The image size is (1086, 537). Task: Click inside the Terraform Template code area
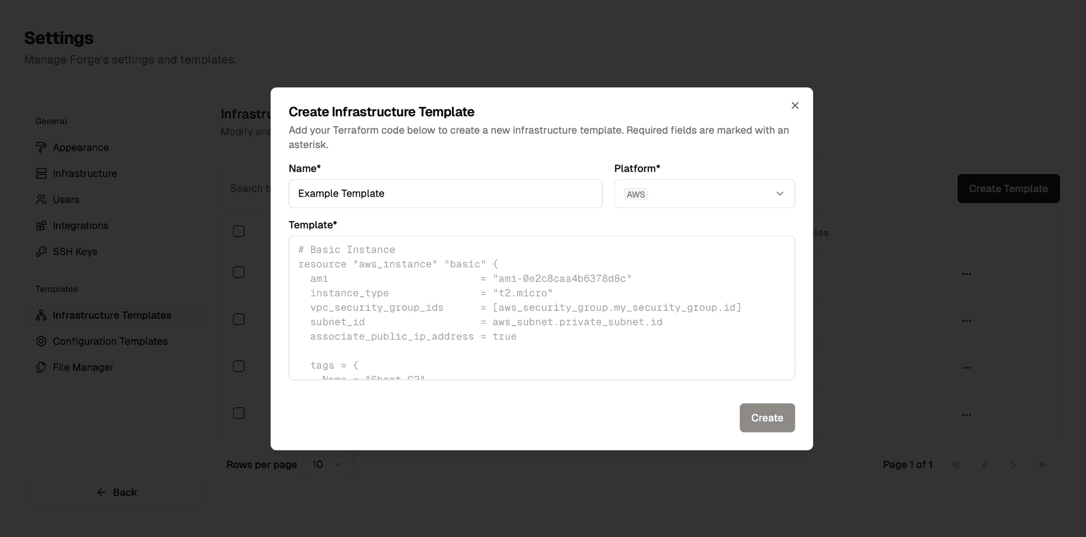pyautogui.click(x=541, y=308)
